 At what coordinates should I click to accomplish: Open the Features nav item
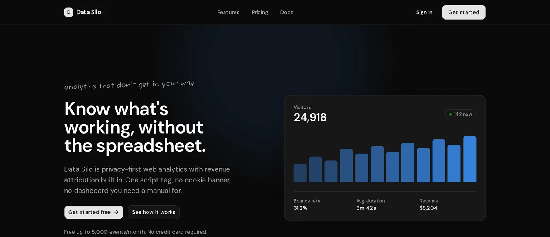point(228,12)
